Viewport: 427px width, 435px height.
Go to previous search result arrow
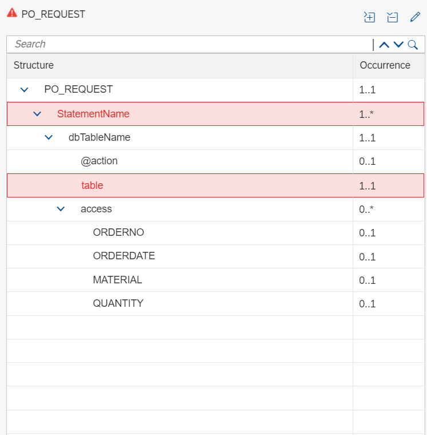(384, 45)
